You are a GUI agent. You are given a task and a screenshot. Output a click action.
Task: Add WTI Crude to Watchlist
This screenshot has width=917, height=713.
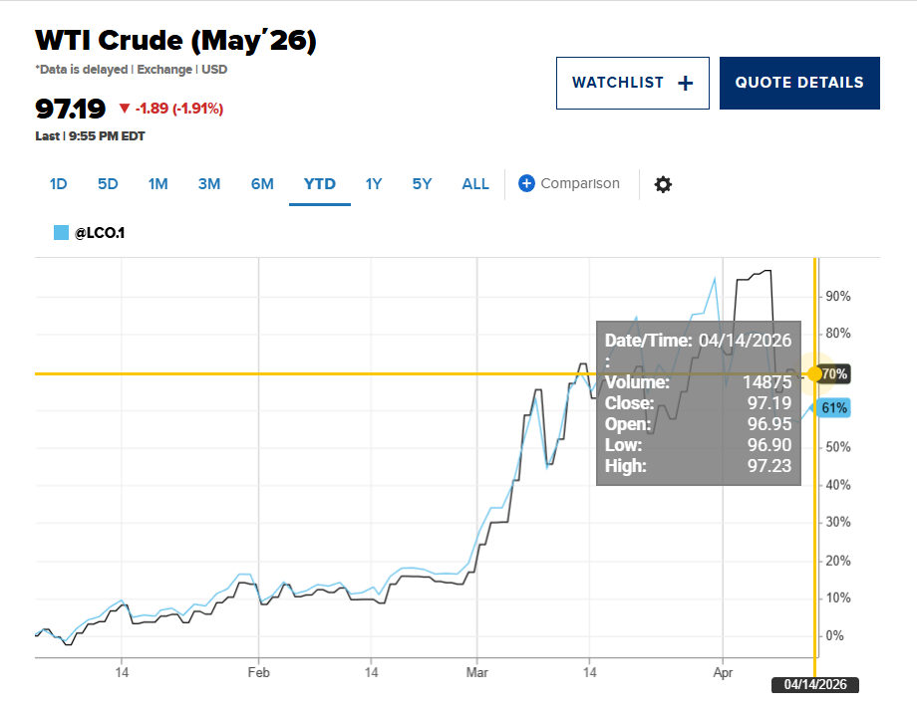pos(632,83)
